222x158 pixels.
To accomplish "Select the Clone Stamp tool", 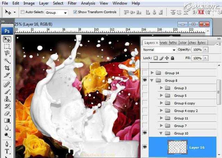I will tap(7, 99).
